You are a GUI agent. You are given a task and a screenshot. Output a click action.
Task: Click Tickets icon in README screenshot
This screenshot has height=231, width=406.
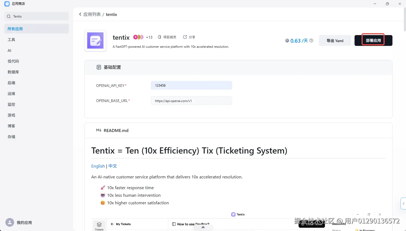pos(99,225)
